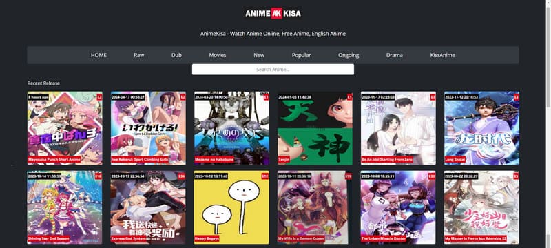
Task: Click the 'Mezame no Hakobune' title label
Action: (x=215, y=160)
